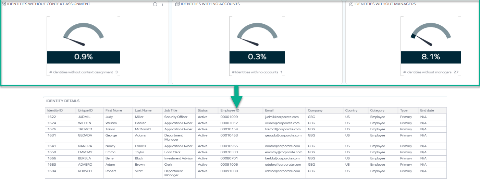Select Loan Clerk job title cell
Screen dimensions: 480x180
(x=179, y=152)
